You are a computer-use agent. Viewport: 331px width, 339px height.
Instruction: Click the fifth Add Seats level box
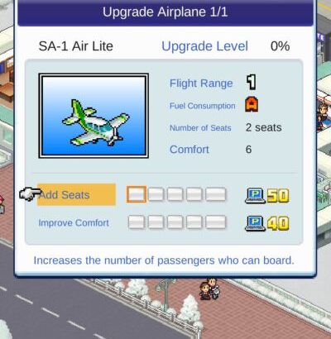216,194
